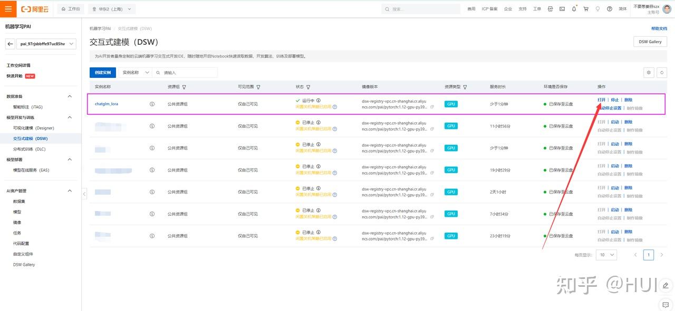Click 打开 for chatglm_lora instance
This screenshot has width=675, height=311.
pos(601,100)
